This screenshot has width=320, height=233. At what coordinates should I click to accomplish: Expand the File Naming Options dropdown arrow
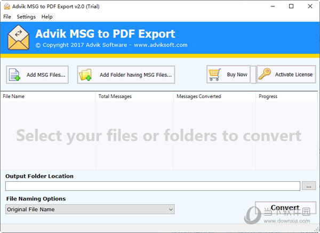click(171, 210)
